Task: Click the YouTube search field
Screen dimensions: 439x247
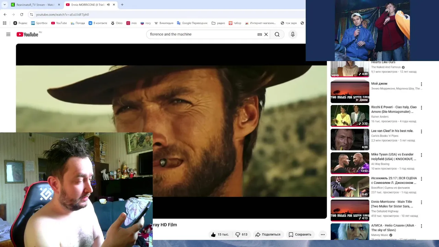Action: pos(202,34)
